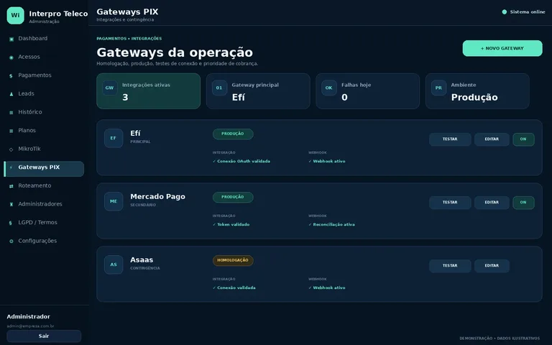This screenshot has width=552, height=345.
Task: Click TESTAR for Asaas gateway
Action: click(x=450, y=266)
